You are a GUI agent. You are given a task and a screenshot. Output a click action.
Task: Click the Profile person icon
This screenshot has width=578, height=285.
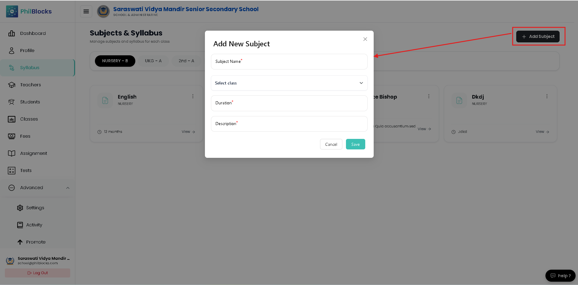11,51
